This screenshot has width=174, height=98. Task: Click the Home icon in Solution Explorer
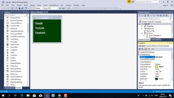tap(145, 16)
